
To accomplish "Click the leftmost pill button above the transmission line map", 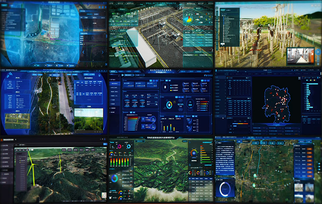I will click(256, 143).
